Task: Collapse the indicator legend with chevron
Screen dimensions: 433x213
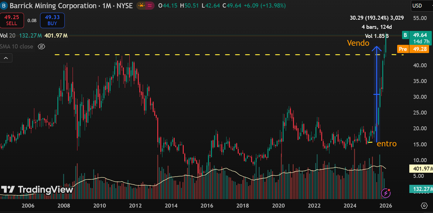Action: click(6, 58)
